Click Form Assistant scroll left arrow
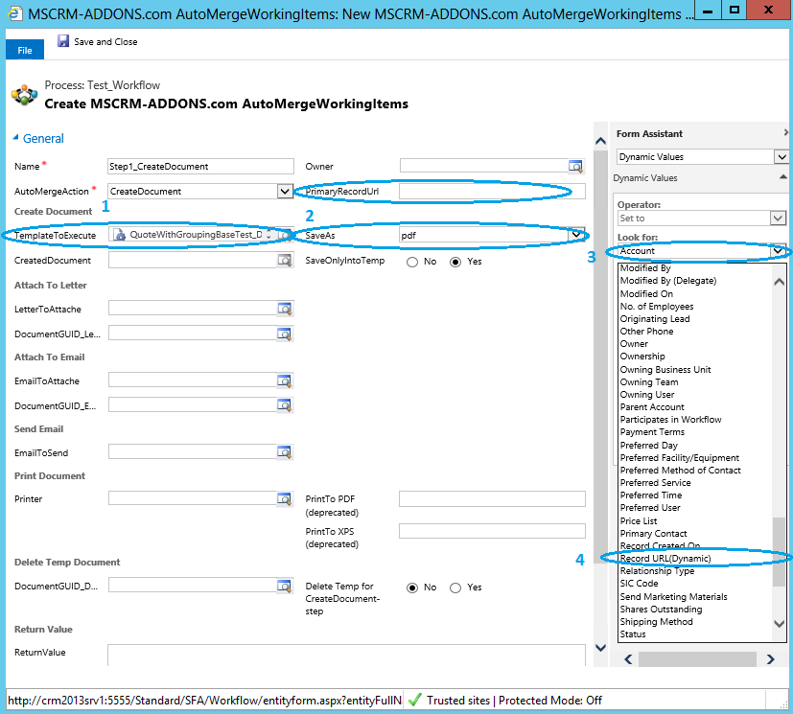The image size is (793, 714). click(628, 659)
